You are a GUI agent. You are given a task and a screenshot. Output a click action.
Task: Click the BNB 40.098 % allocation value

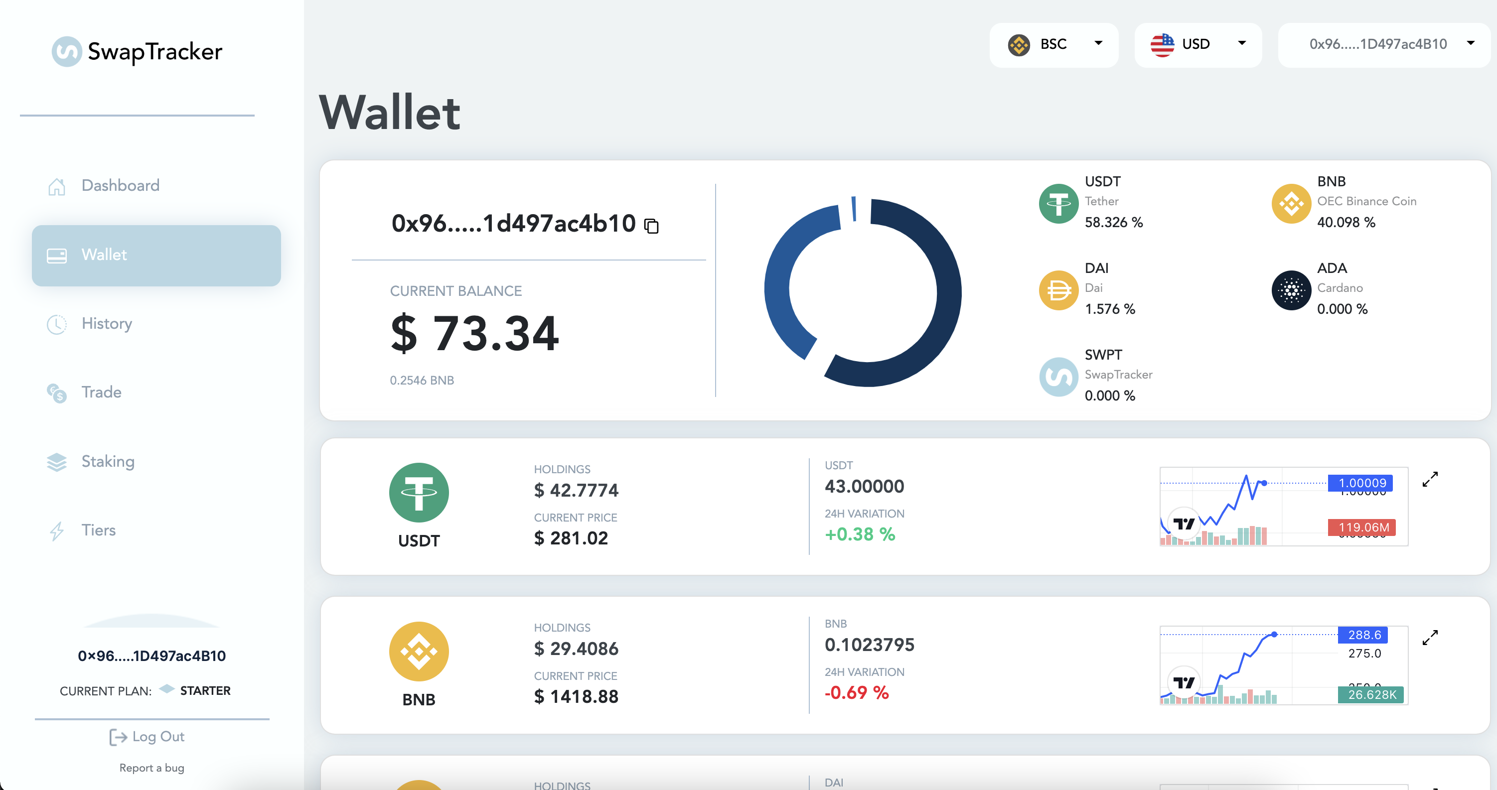(1346, 223)
